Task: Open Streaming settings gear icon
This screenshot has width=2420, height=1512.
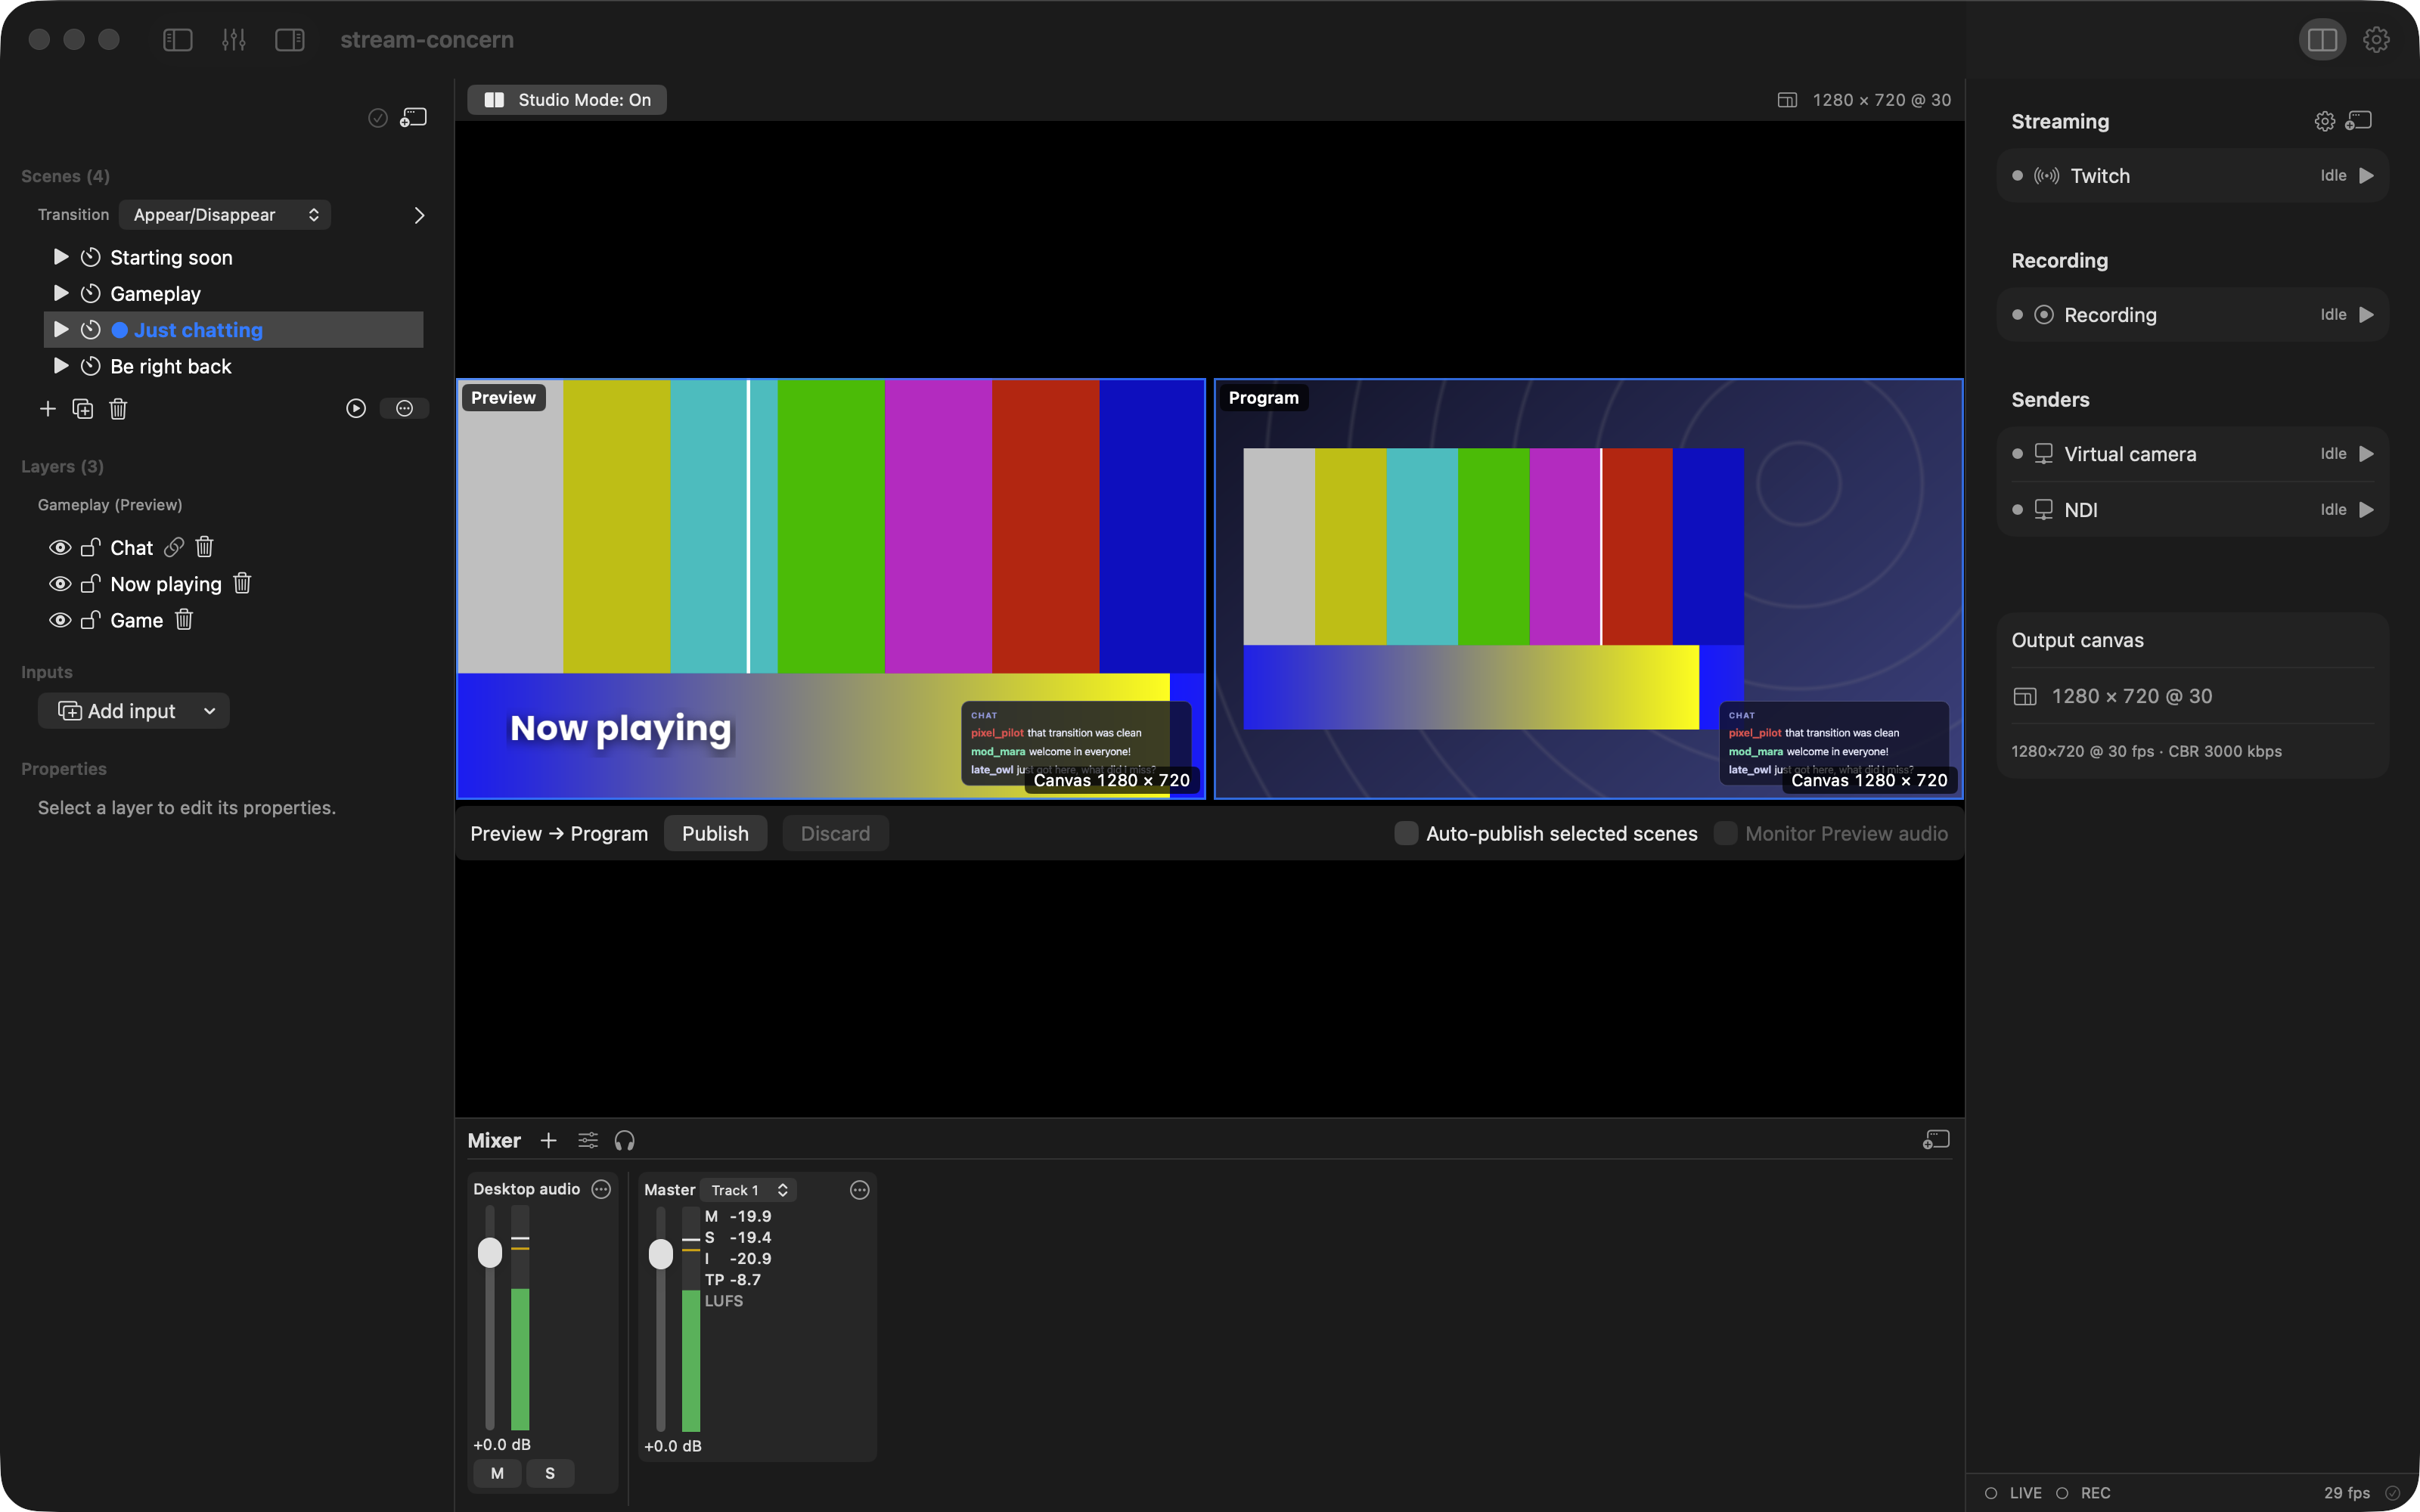Action: 2325,121
